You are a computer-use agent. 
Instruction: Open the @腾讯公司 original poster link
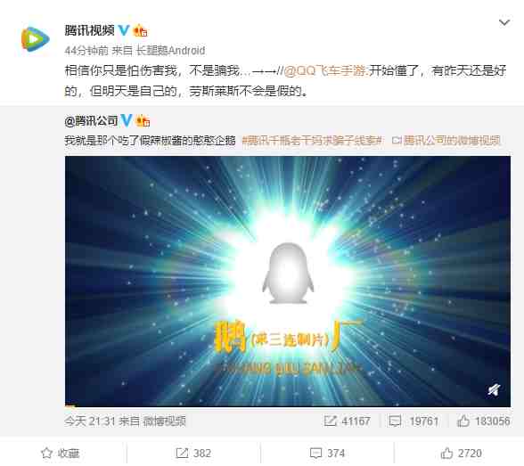pyautogui.click(x=91, y=121)
